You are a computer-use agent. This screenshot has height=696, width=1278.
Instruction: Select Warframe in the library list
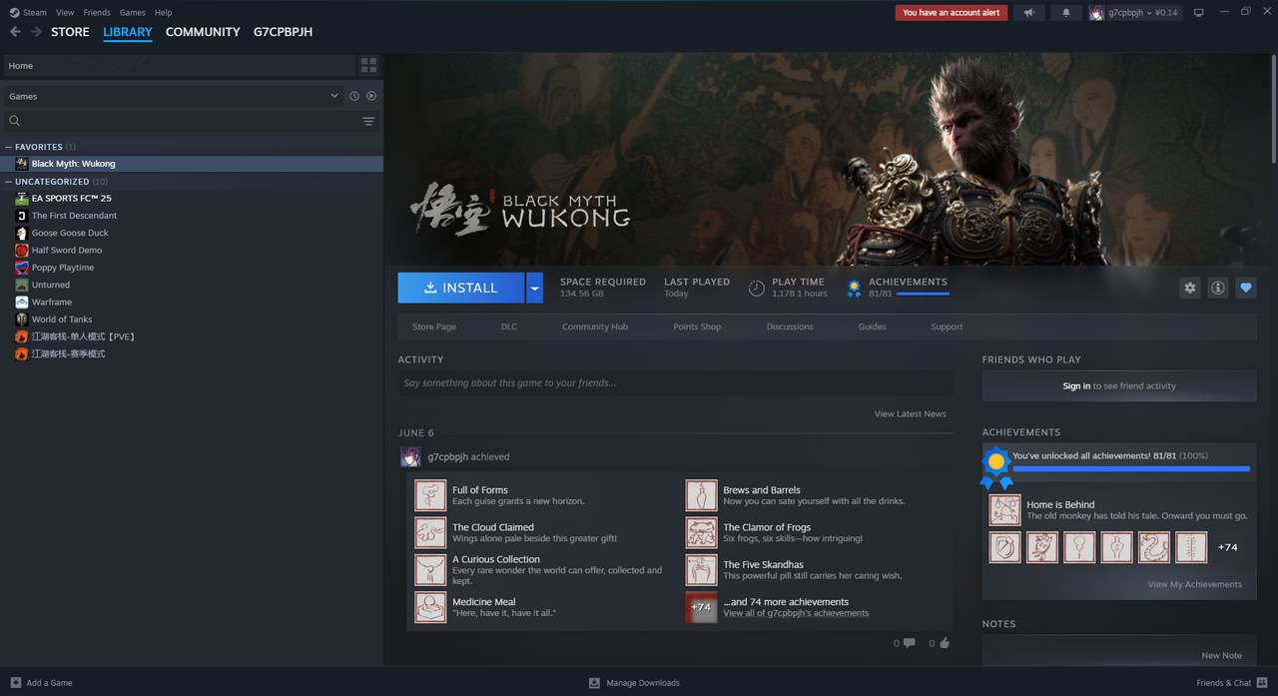click(x=51, y=302)
